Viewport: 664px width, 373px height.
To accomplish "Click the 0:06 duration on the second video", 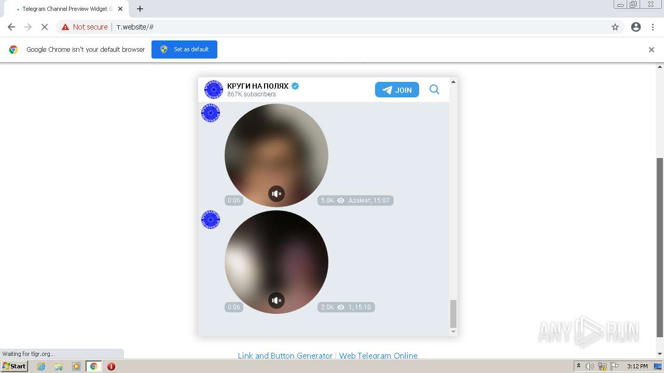I will pos(234,307).
